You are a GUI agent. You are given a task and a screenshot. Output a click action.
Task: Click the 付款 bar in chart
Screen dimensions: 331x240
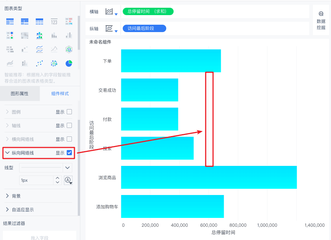coord(150,119)
